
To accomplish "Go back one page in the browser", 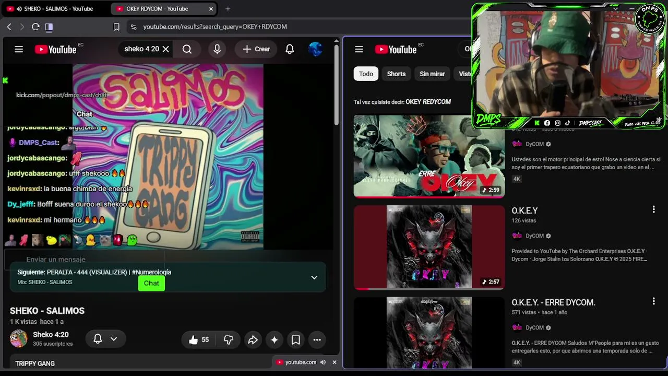I will pos(9,27).
